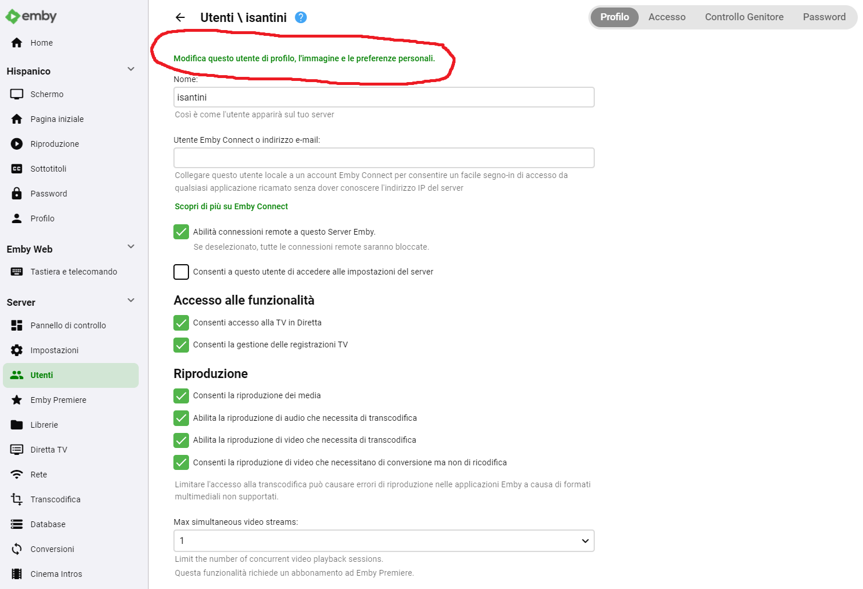Screen dimensions: 863x589
Task: Open the blue help question mark icon
Action: click(x=301, y=17)
